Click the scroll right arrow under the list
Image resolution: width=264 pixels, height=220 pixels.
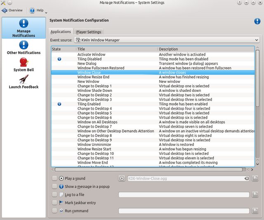[x=252, y=170]
